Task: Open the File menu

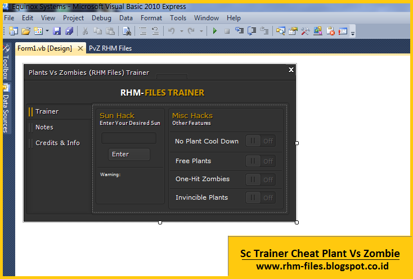Action: [9, 18]
